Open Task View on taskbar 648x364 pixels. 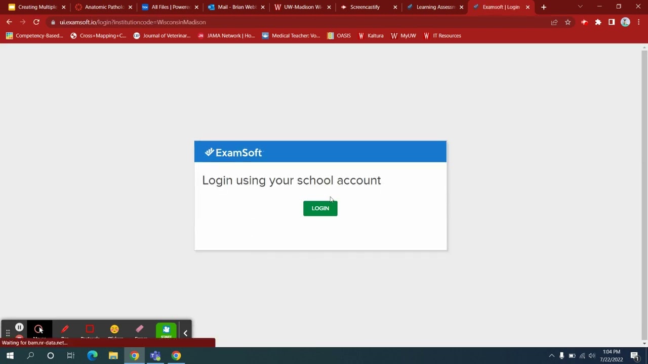coord(71,356)
